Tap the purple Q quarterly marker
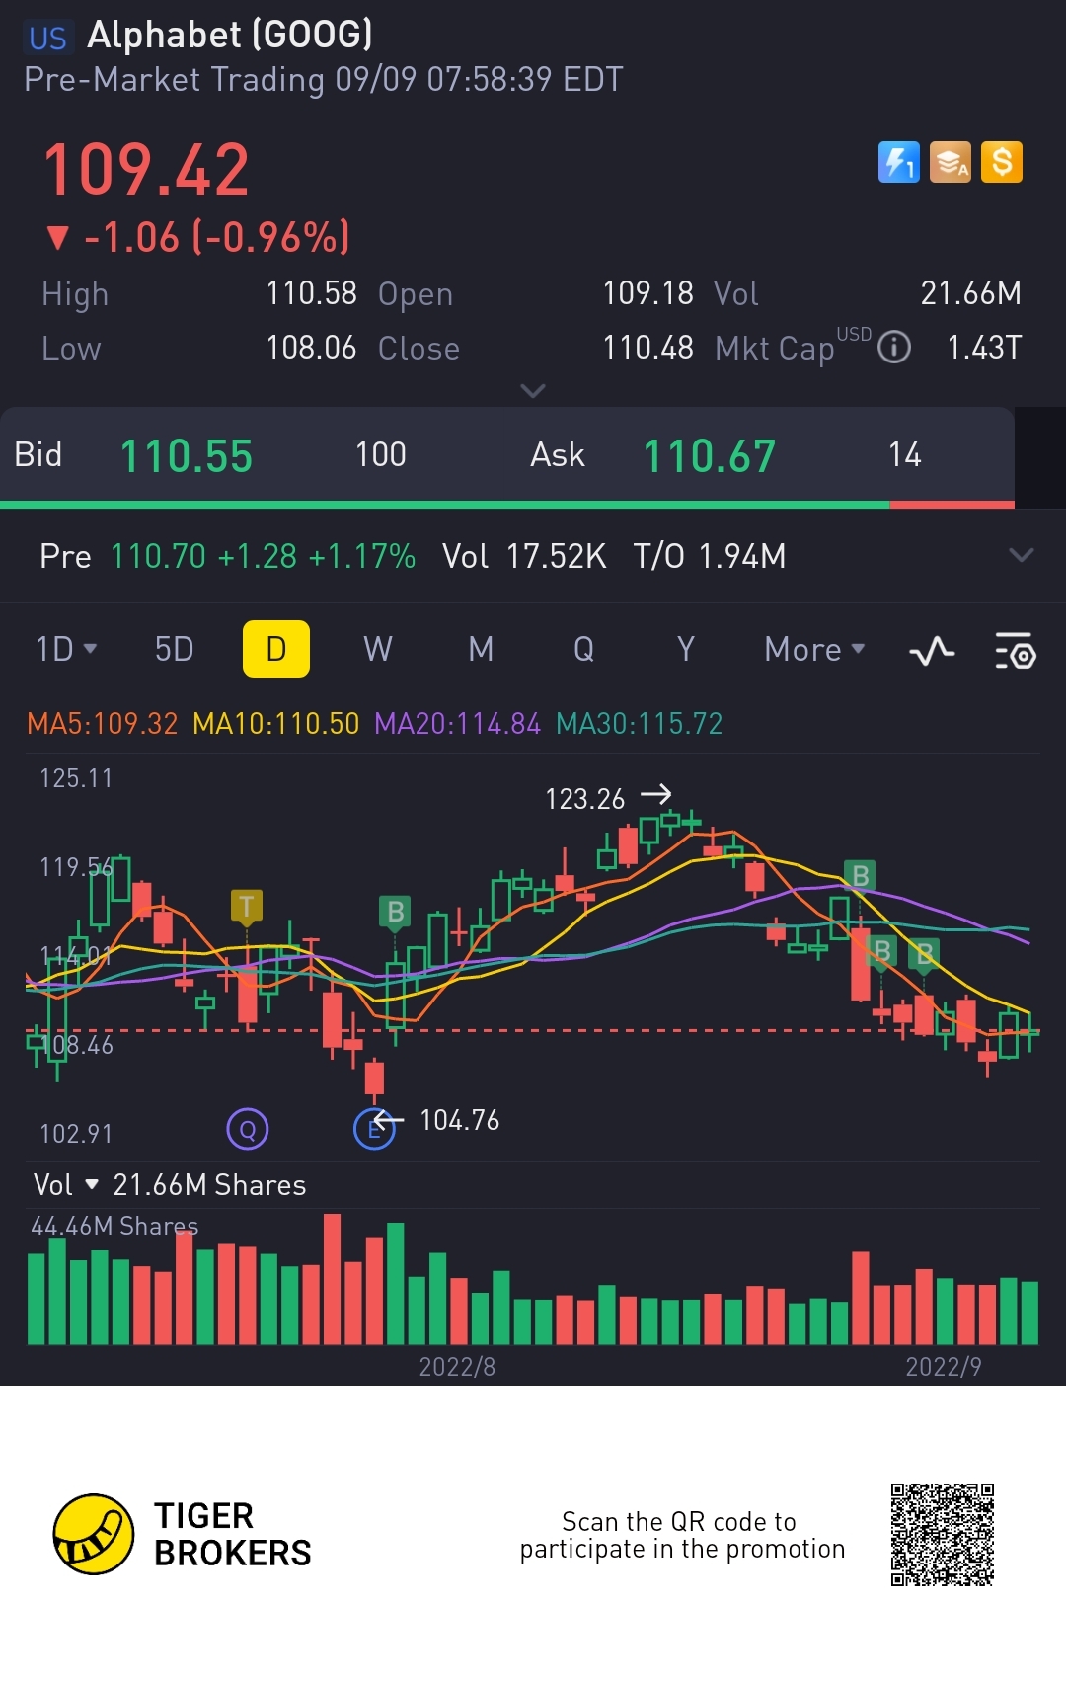1066x1684 pixels. (x=248, y=1129)
